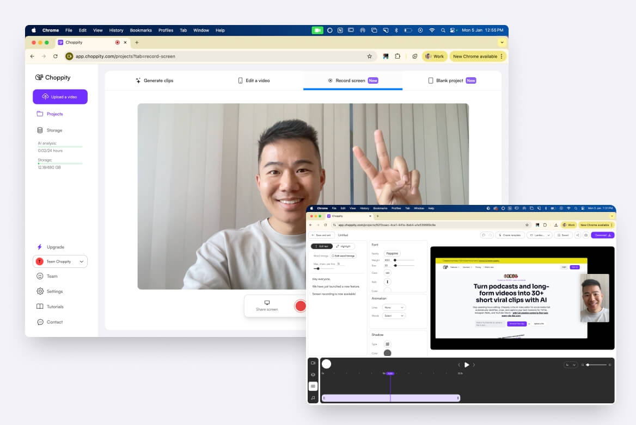Toggle Edit text mode in caption panel

tap(322, 246)
